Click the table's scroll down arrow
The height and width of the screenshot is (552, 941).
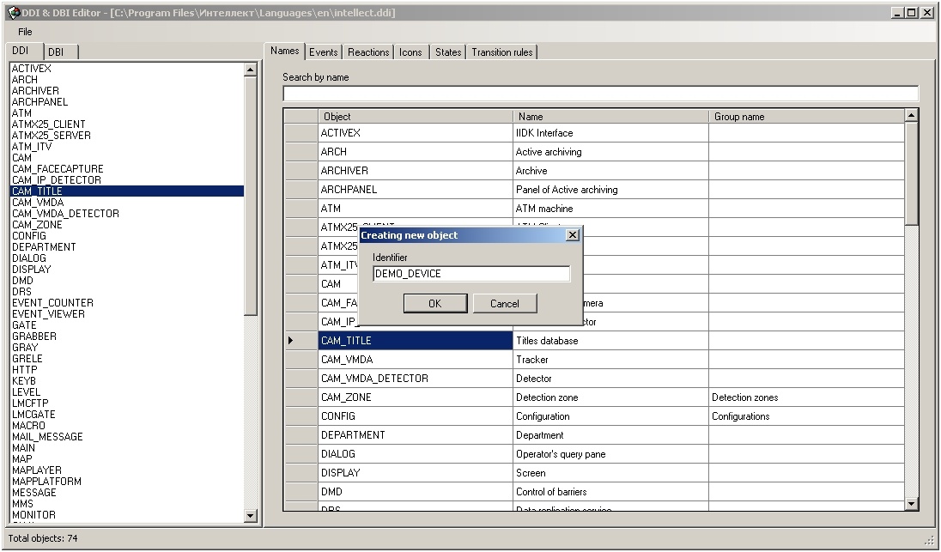coord(912,504)
